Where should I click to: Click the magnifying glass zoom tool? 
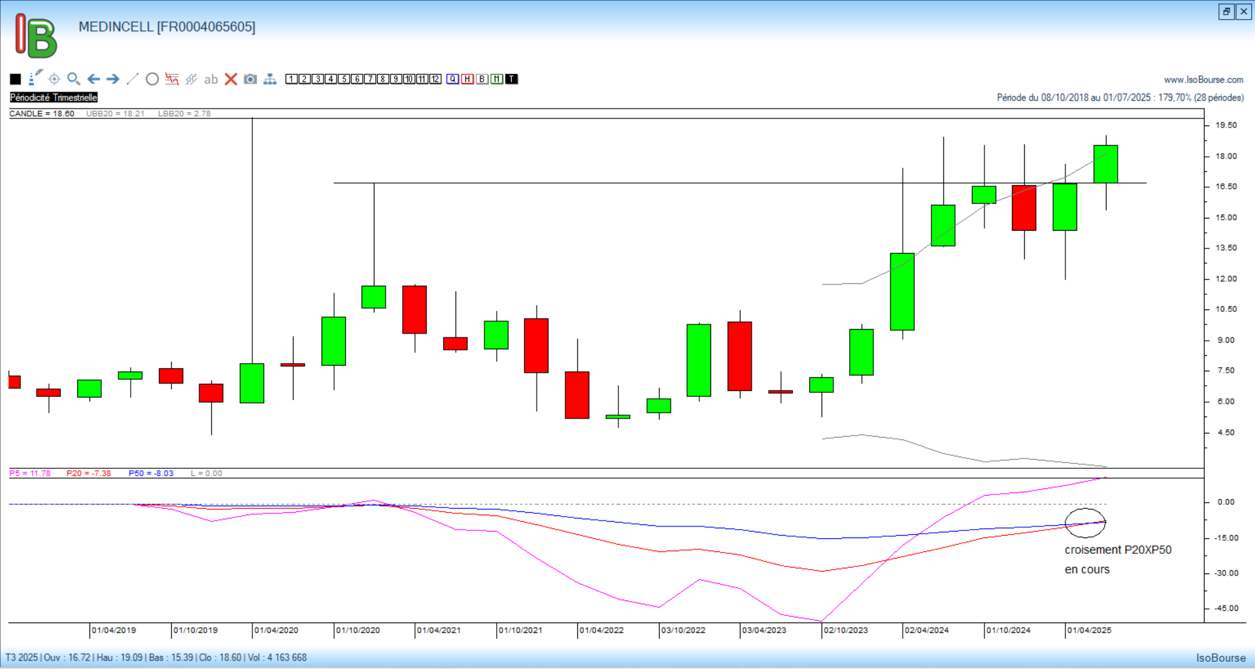74,79
